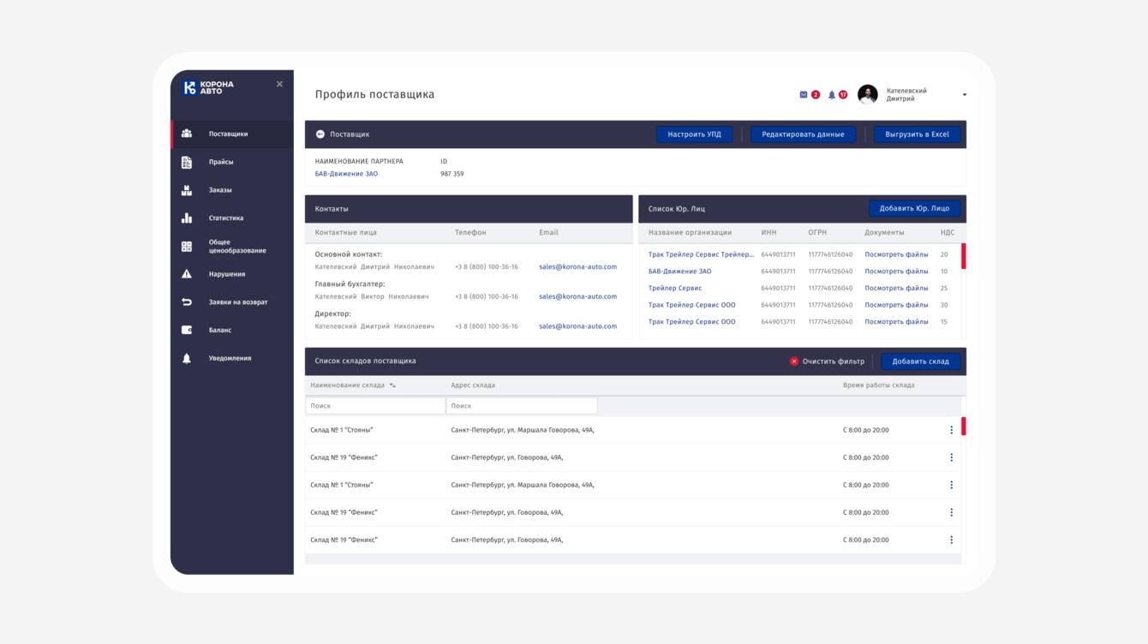
Task: Click the red scrollbar in the warehouse list
Action: pos(964,426)
